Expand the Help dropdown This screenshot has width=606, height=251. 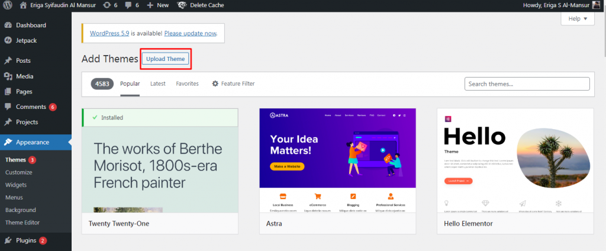[577, 19]
